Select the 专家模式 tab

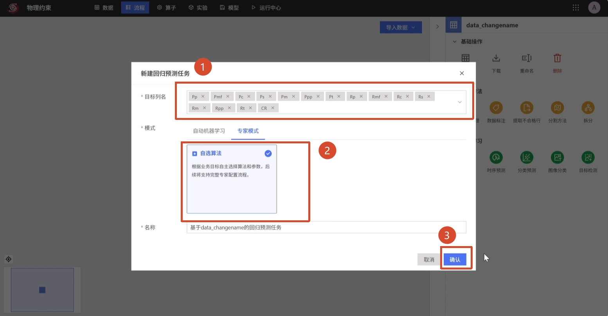[x=248, y=131]
